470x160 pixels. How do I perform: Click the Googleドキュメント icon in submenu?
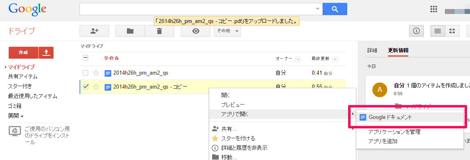point(363,117)
